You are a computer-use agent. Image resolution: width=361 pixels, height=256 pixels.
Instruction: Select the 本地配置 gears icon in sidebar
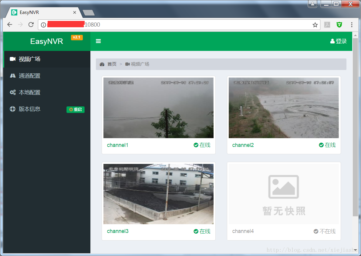tap(12, 92)
